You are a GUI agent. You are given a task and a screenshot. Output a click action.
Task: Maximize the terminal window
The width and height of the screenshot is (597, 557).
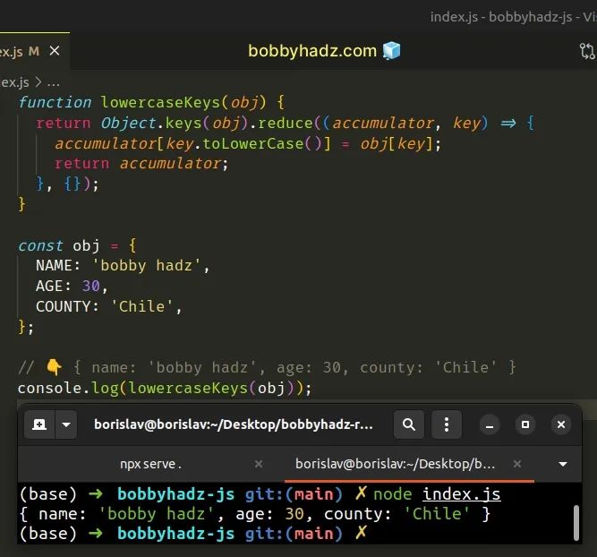click(x=525, y=424)
